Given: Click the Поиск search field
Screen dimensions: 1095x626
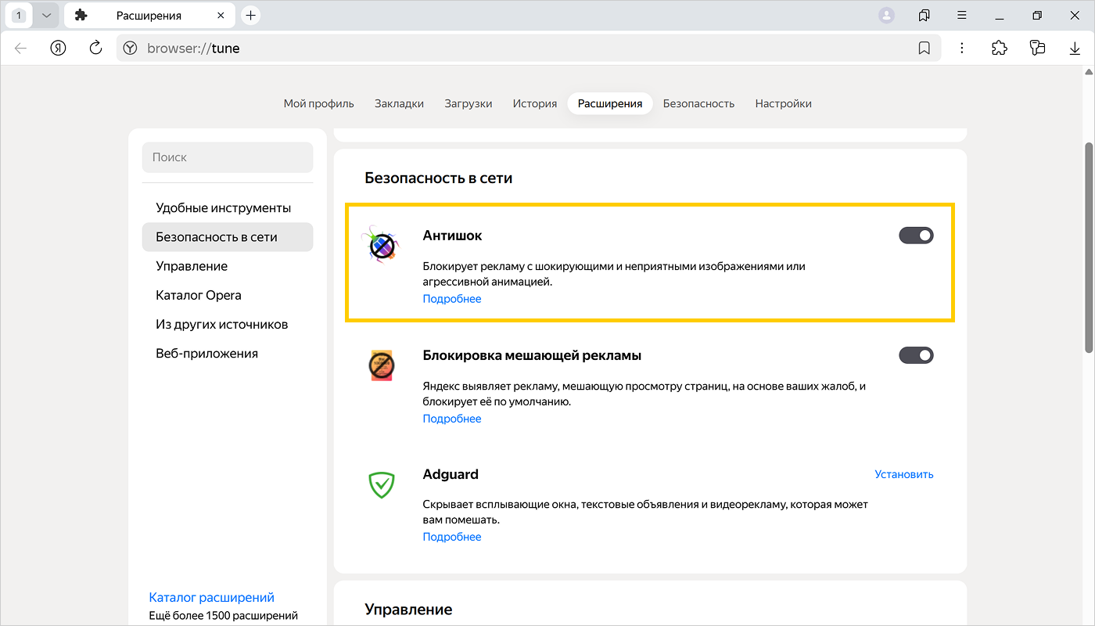Looking at the screenshot, I should coord(227,157).
